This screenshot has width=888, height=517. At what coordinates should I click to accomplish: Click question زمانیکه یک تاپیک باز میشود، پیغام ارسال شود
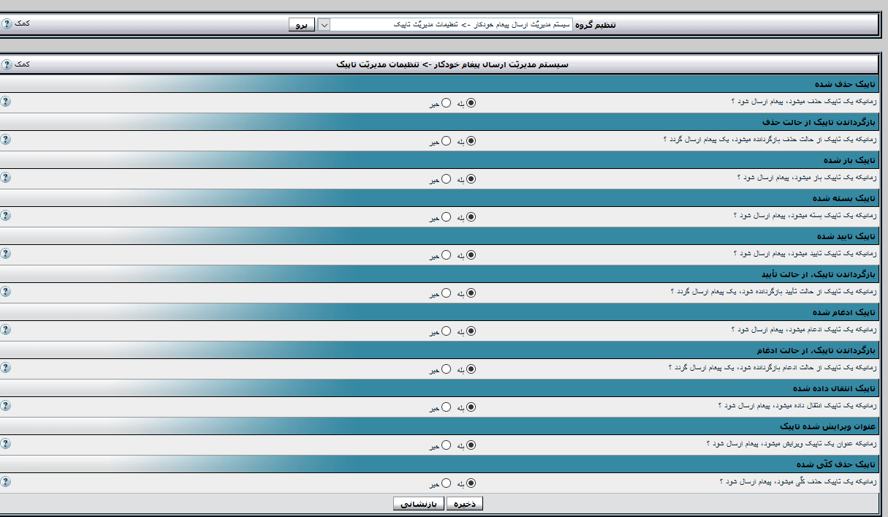807,177
